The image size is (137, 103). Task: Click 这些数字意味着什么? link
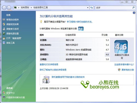tap(124, 65)
